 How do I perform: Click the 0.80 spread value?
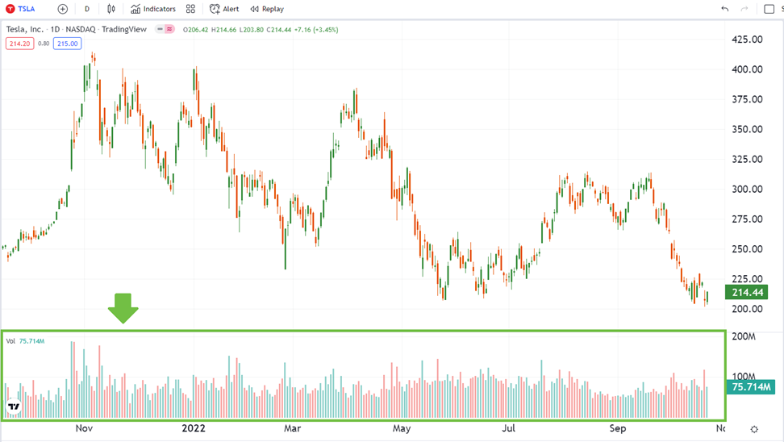coord(44,44)
